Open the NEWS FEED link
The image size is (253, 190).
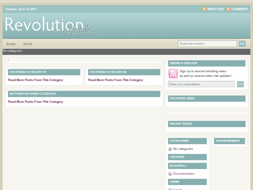tap(215, 9)
